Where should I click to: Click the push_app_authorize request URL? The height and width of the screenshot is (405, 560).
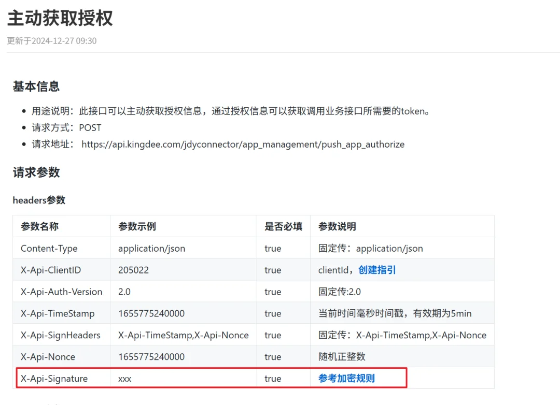[243, 144]
